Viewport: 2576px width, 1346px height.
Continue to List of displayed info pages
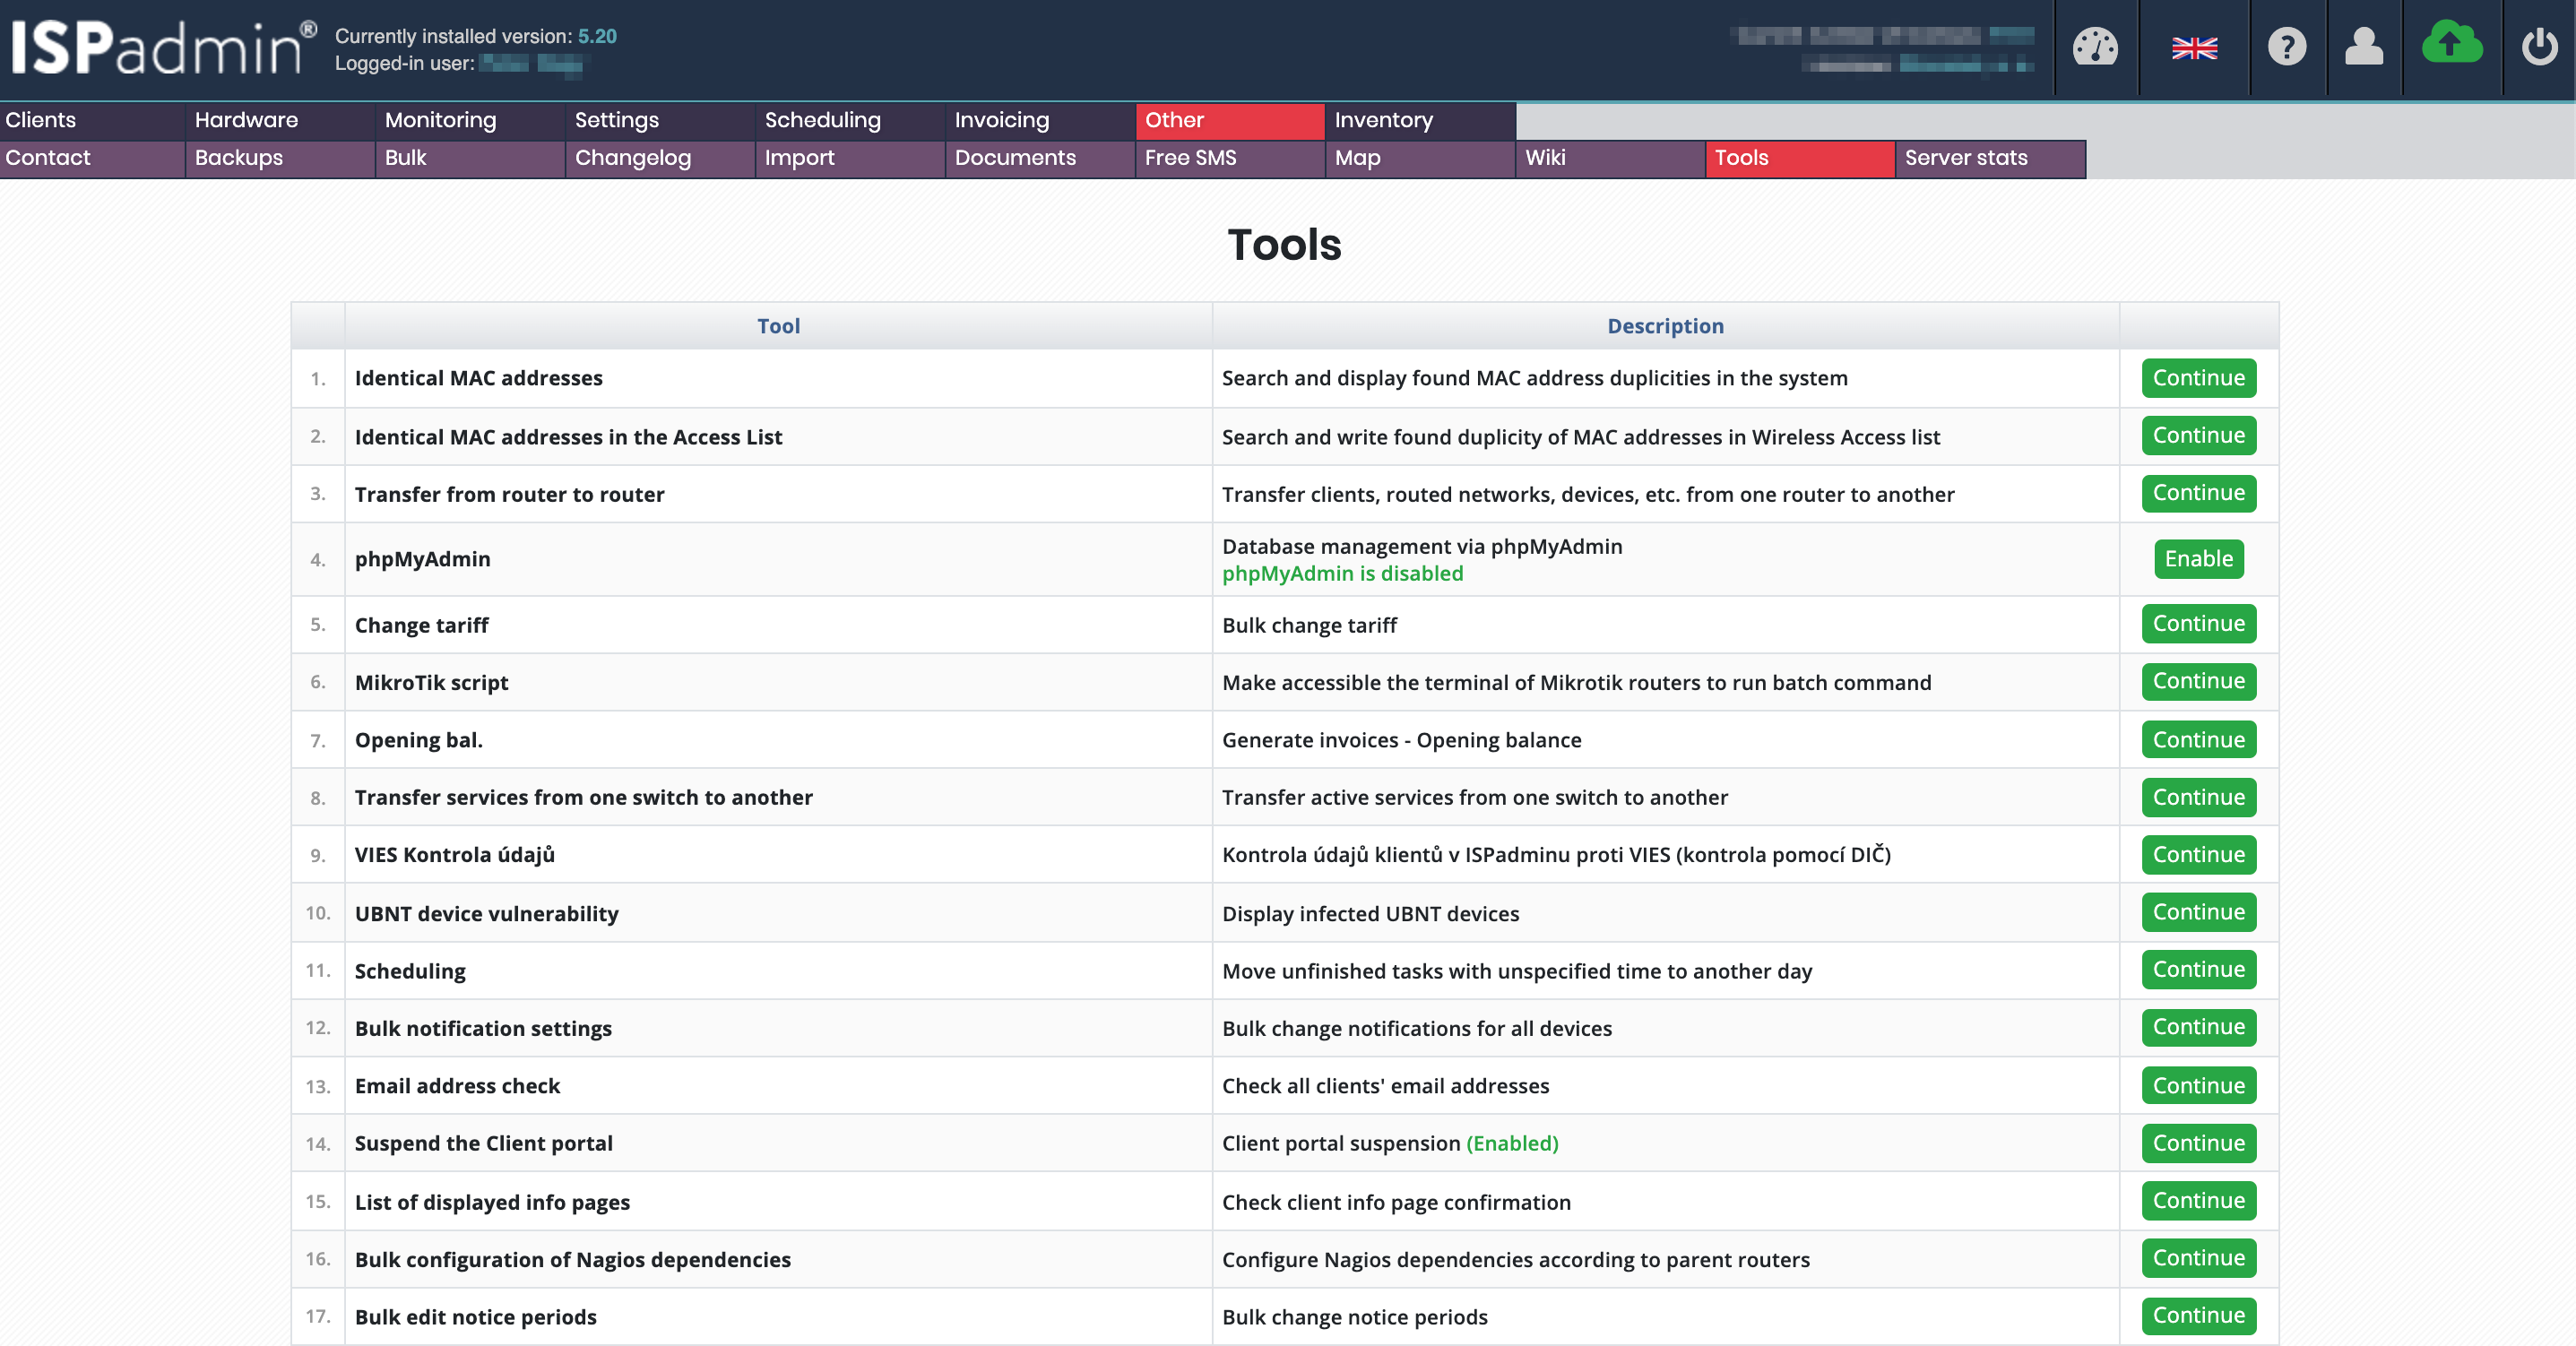2198,1201
